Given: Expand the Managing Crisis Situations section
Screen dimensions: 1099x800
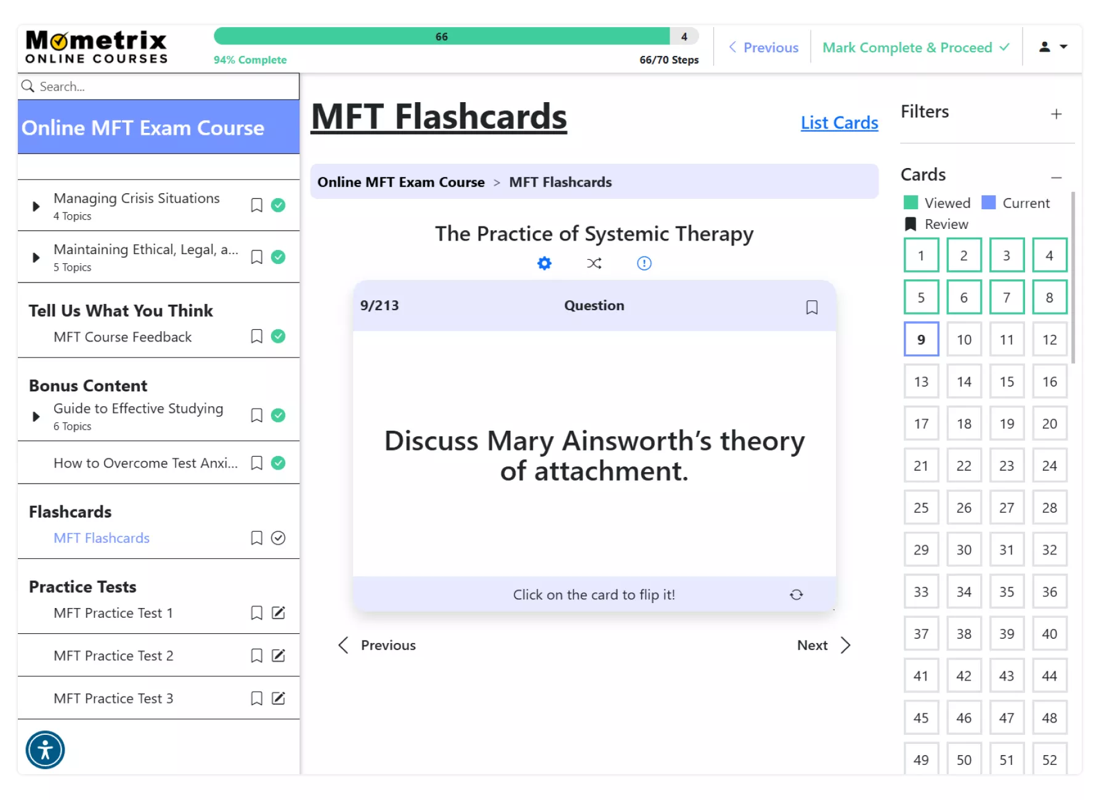Looking at the screenshot, I should point(36,206).
